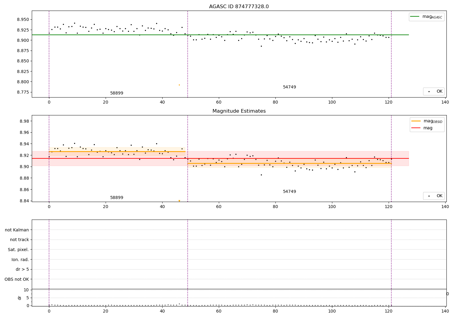Click the 8.800 tick label in top plot
Viewport: 454px width, 318px height.
(x=23, y=82)
